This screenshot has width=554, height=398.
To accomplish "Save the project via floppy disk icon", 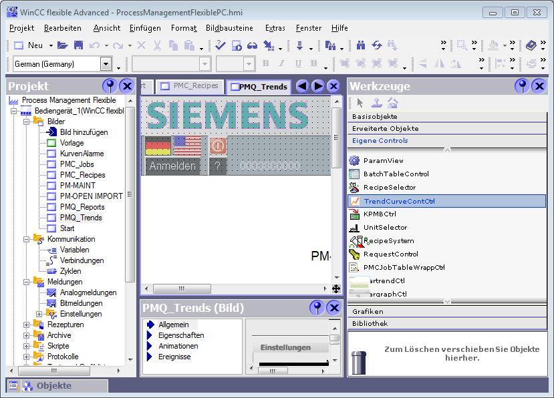I will tap(78, 45).
